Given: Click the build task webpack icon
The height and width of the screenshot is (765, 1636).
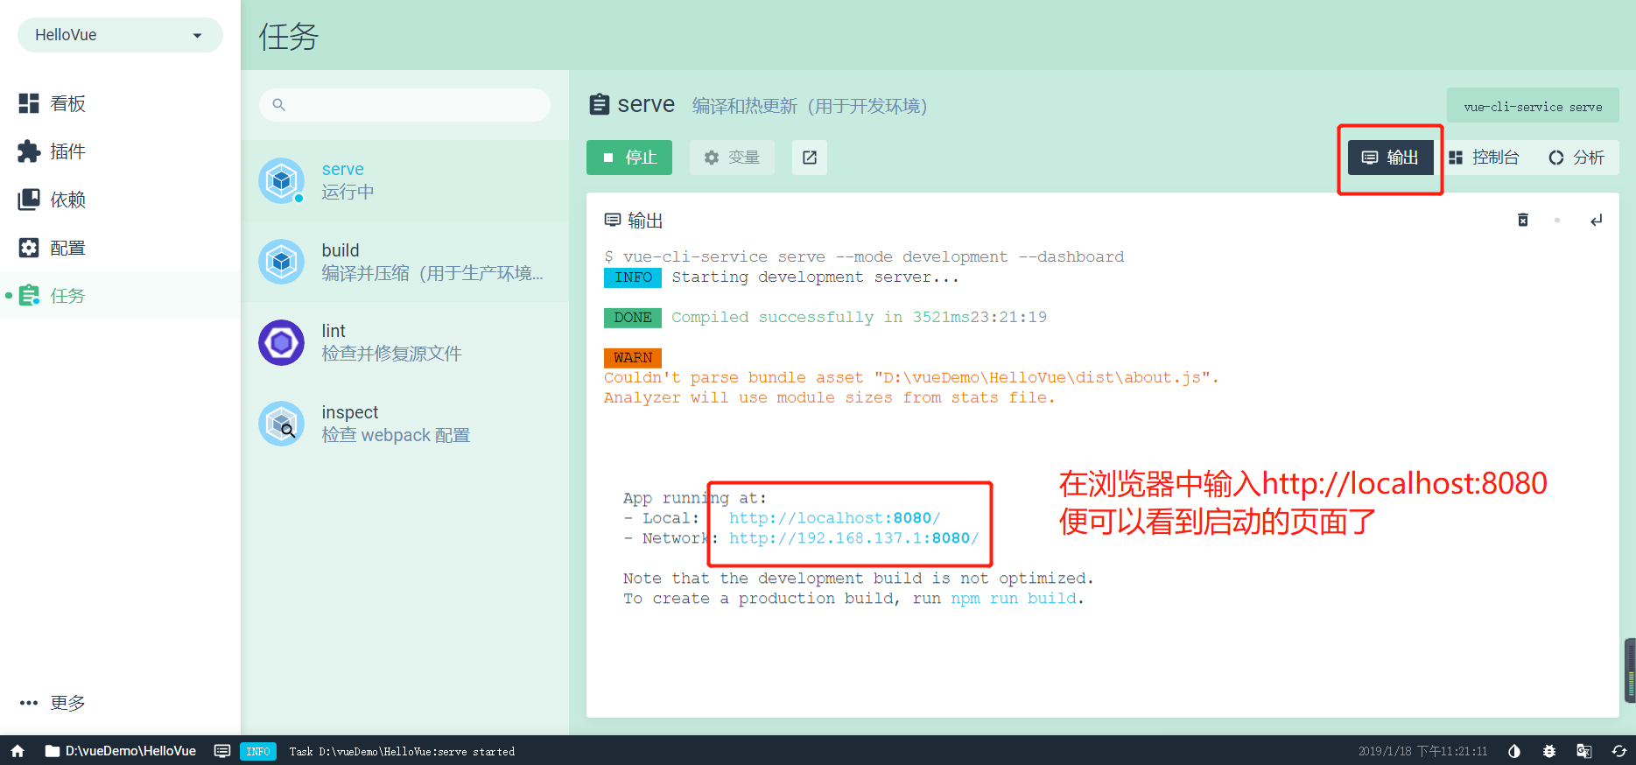Looking at the screenshot, I should [282, 262].
